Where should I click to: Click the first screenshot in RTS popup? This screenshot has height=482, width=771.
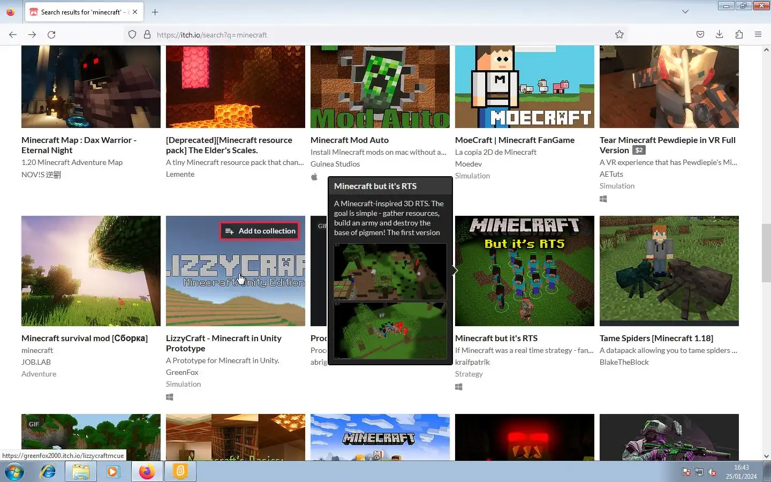coord(390,272)
